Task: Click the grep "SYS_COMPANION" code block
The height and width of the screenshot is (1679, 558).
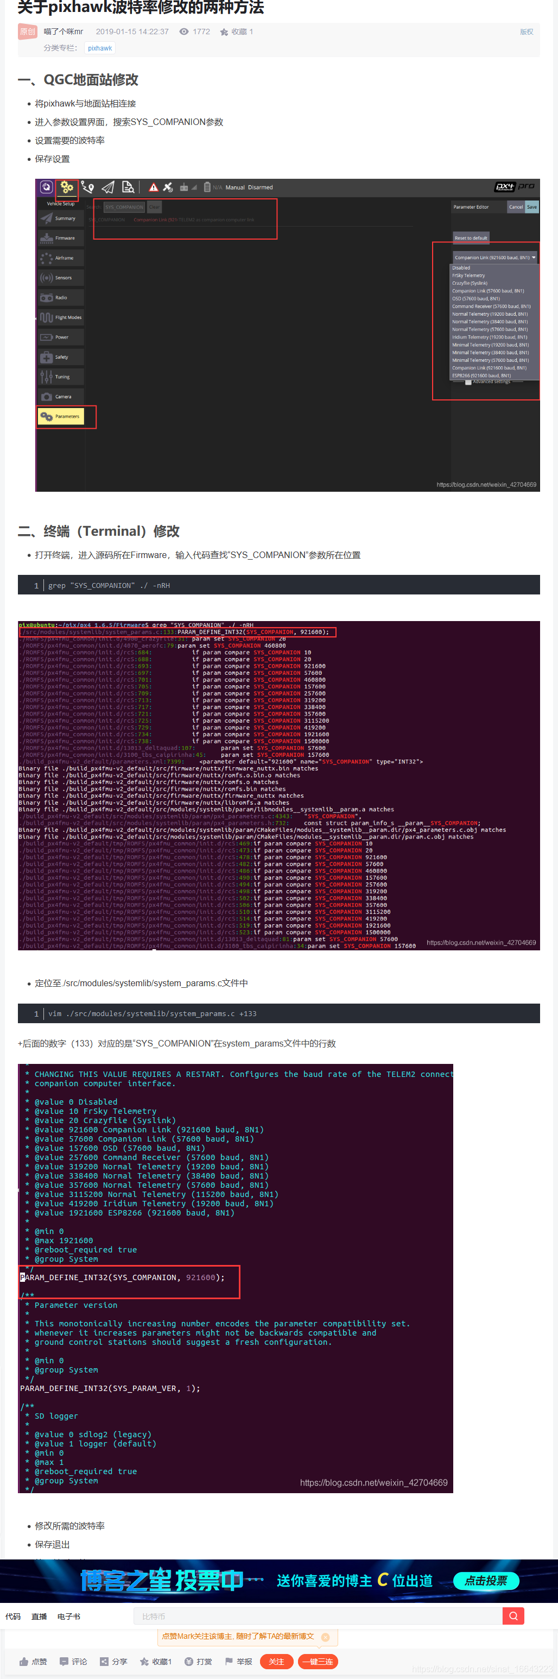Action: pos(278,585)
